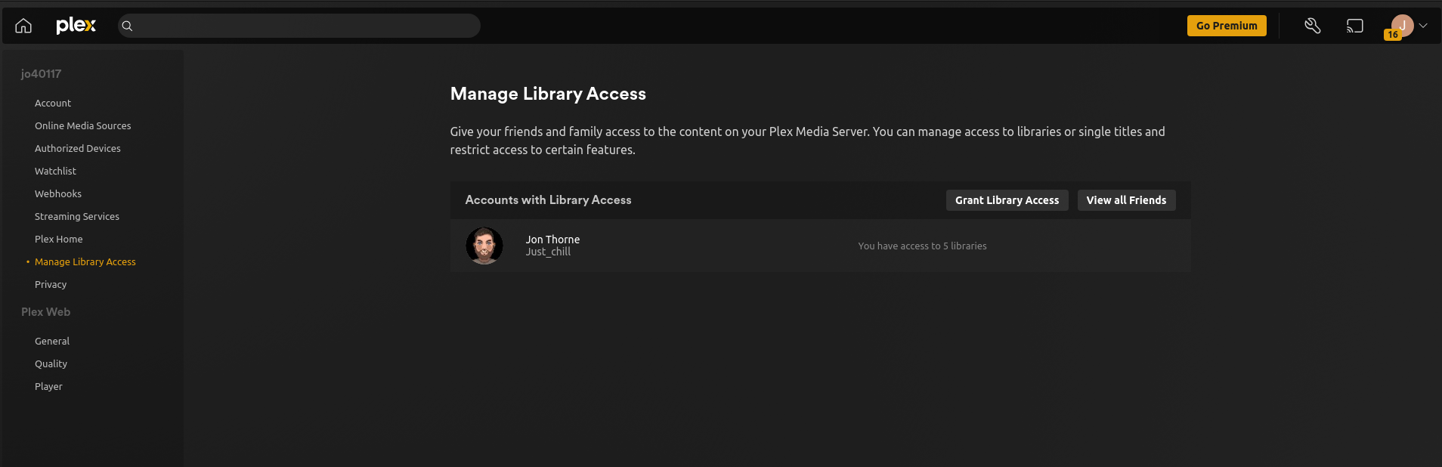Screen dimensions: 1442x467
Task: Click the Plex logo
Action: point(76,26)
